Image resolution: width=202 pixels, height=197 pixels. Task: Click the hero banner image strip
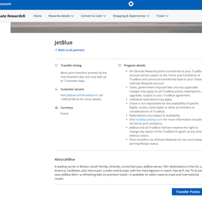tap(106, 27)
